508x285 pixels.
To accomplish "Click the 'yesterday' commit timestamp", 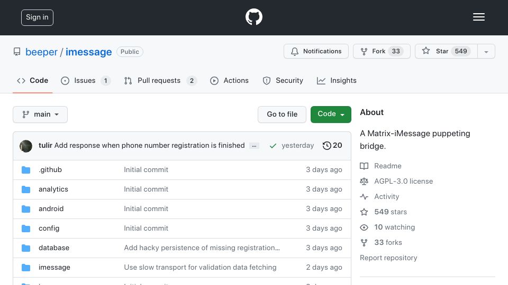I will coord(298,146).
